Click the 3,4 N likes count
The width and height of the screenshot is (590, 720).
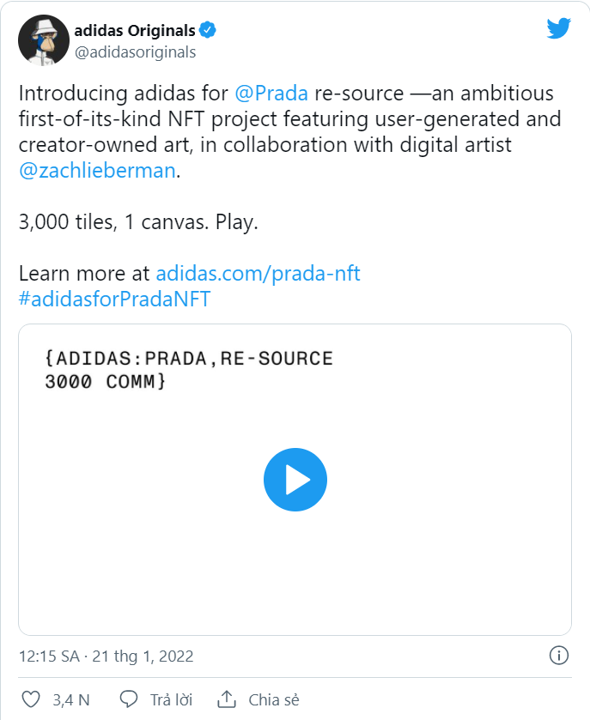point(71,699)
